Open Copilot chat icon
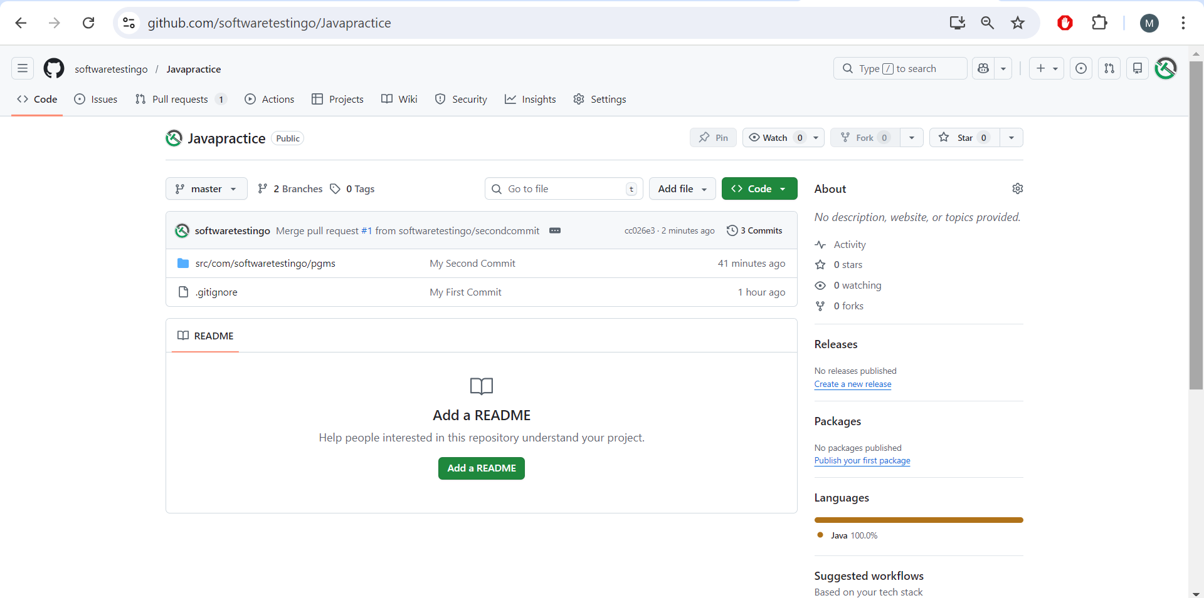The image size is (1204, 598). point(983,68)
